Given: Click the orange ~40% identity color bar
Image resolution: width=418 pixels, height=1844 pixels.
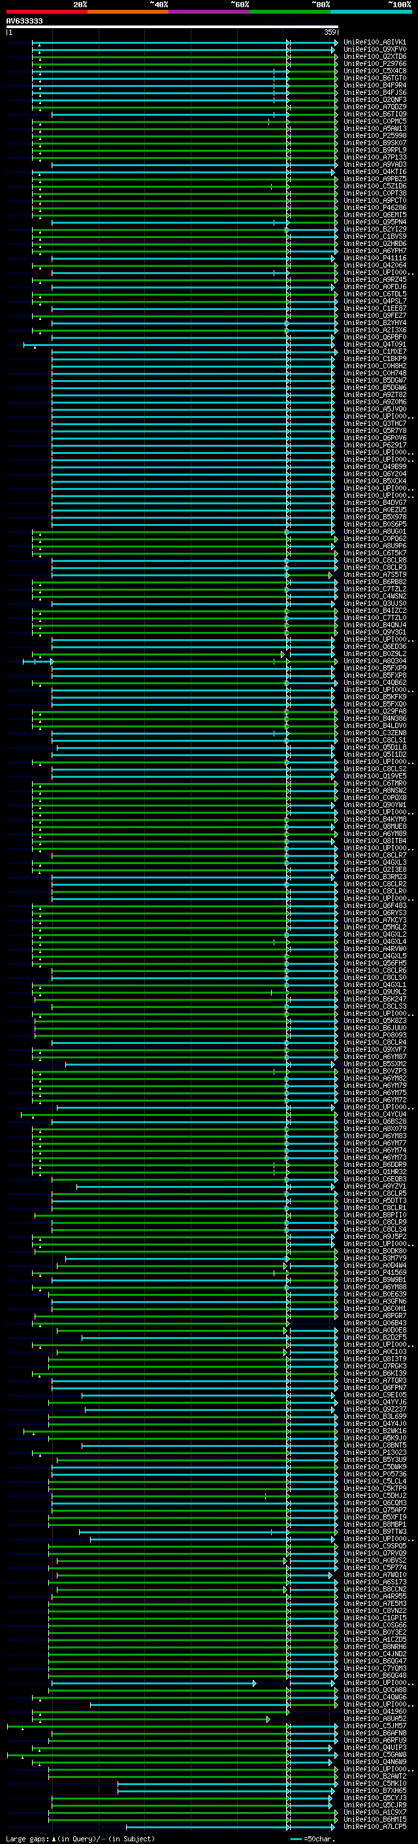Looking at the screenshot, I should (x=128, y=12).
